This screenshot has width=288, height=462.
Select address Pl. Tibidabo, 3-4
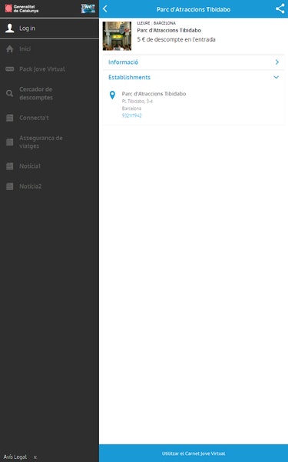tap(137, 101)
